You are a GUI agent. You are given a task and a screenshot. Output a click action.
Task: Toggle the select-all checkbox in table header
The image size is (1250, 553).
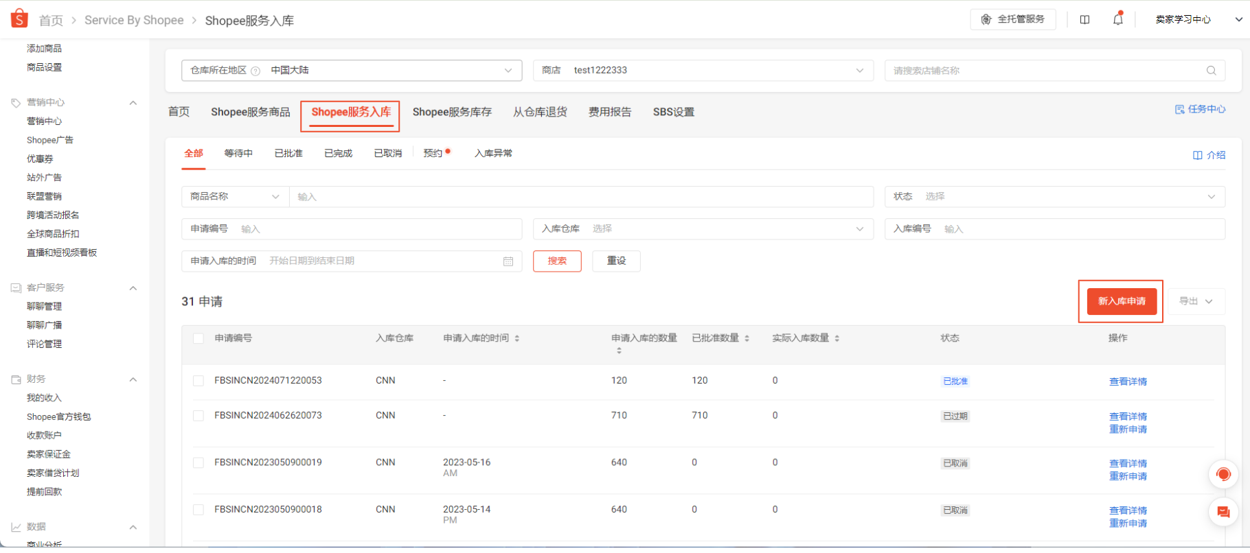(x=198, y=338)
